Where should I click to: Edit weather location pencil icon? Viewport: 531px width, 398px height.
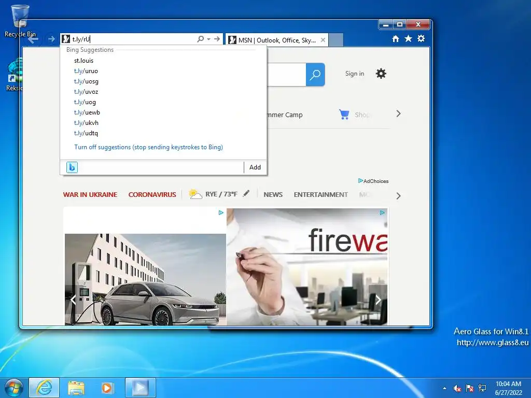pos(246,194)
